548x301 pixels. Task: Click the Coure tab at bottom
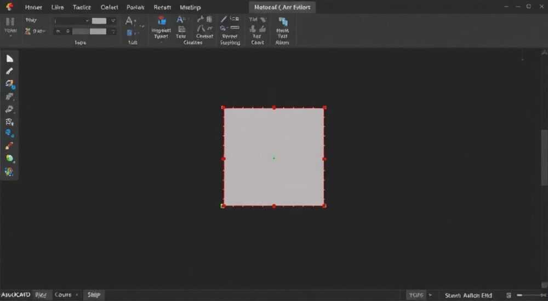point(63,295)
